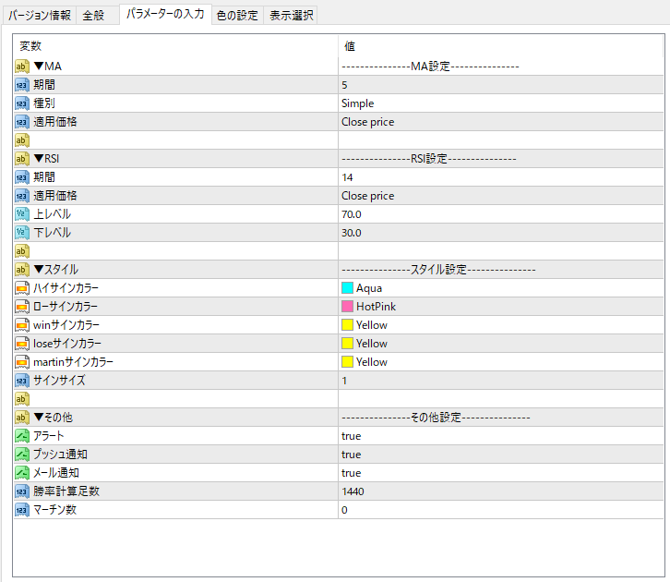Screen dimensions: 670x582
Task: Select the 勝率計算足数 variable label
Action: 66,491
